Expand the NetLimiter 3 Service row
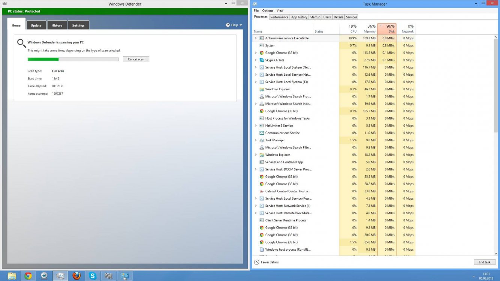Image resolution: width=500 pixels, height=281 pixels. 256,126
